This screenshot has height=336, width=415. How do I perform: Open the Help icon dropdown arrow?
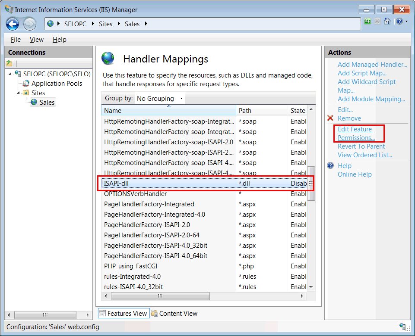pyautogui.click(x=406, y=22)
